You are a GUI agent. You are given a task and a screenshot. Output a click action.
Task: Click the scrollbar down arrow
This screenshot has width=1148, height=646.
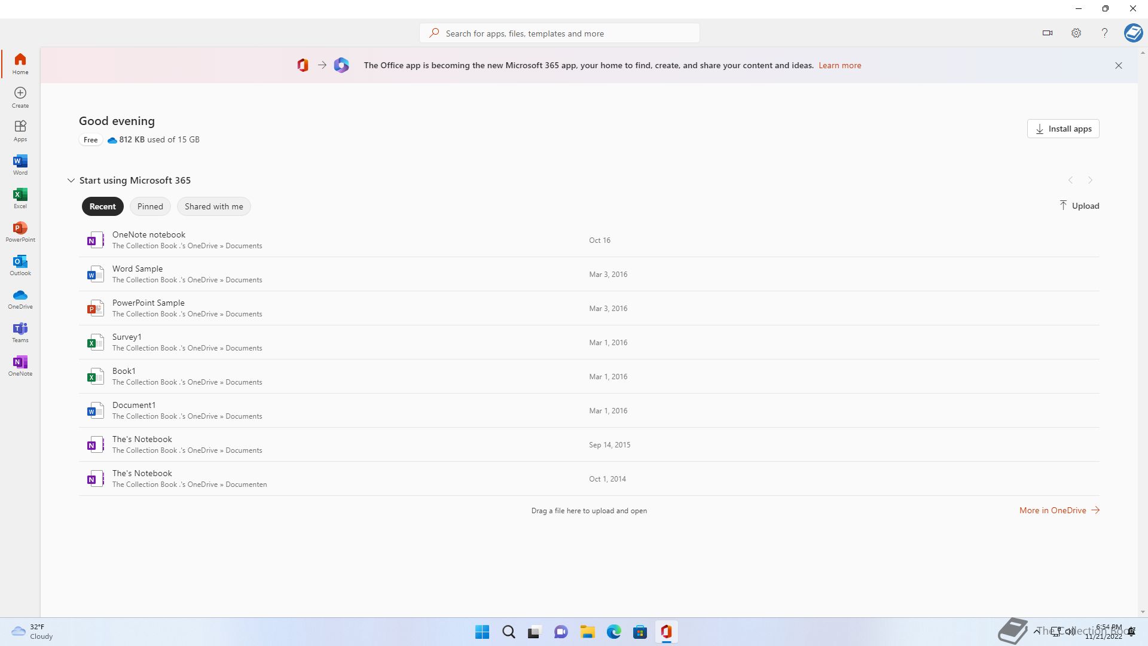[1143, 612]
